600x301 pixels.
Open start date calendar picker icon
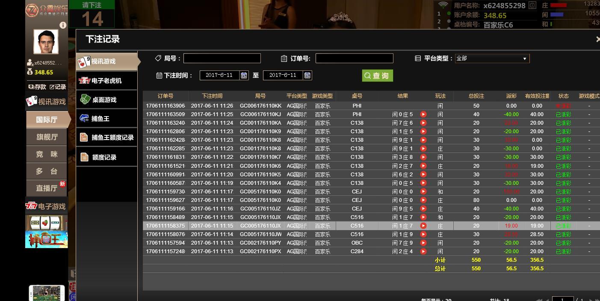(244, 75)
